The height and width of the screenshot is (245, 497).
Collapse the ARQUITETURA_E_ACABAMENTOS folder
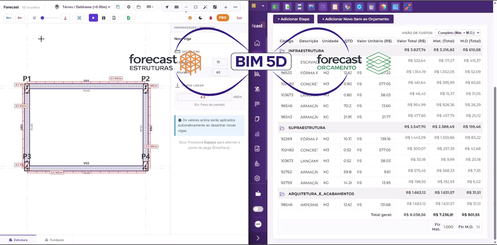click(282, 194)
